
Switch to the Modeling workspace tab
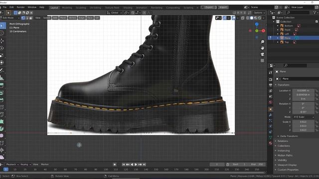pyautogui.click(x=67, y=8)
